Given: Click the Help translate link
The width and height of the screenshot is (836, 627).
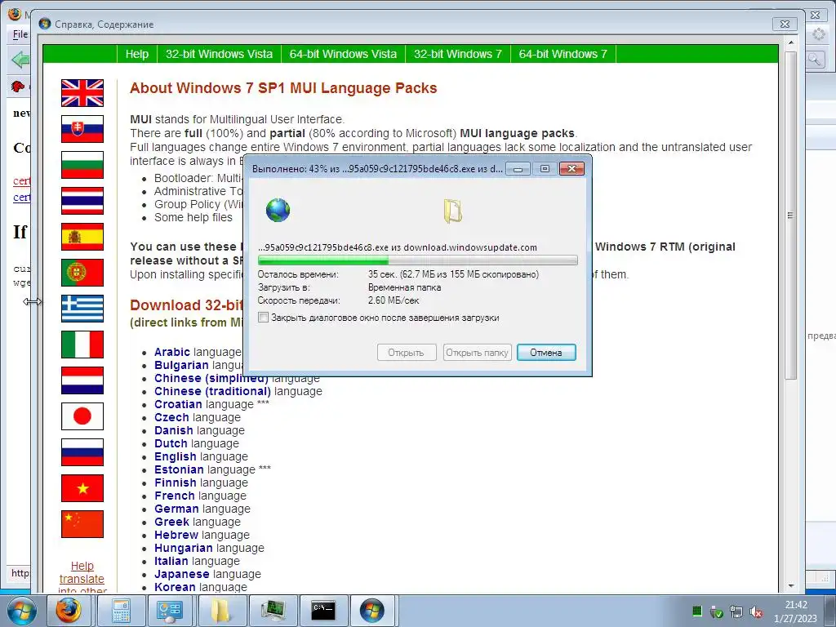Looking at the screenshot, I should [x=82, y=572].
